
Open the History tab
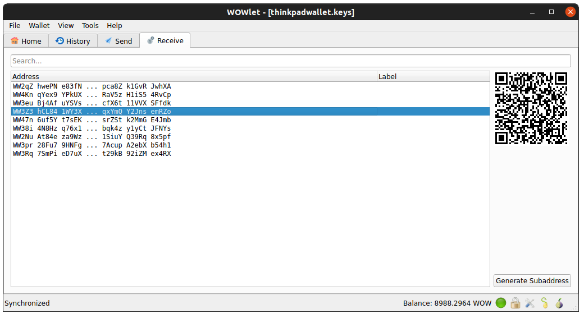point(72,41)
